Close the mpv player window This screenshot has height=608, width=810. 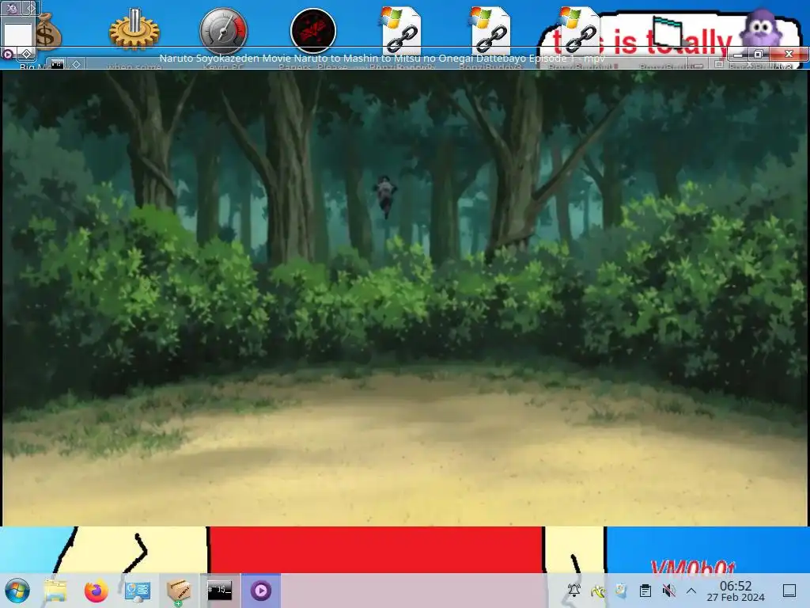789,54
